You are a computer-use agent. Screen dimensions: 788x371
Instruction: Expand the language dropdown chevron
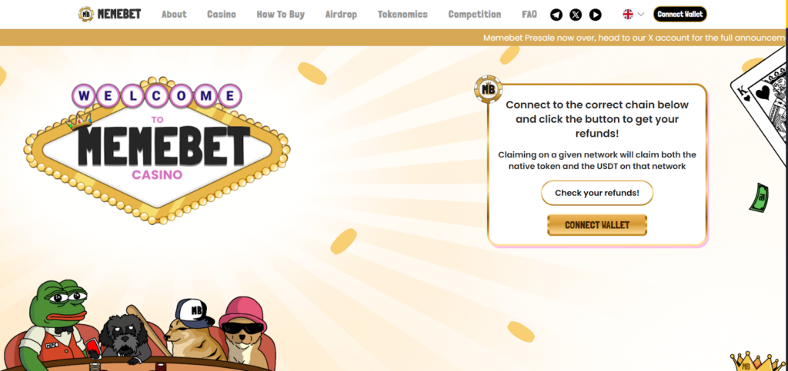pyautogui.click(x=641, y=14)
